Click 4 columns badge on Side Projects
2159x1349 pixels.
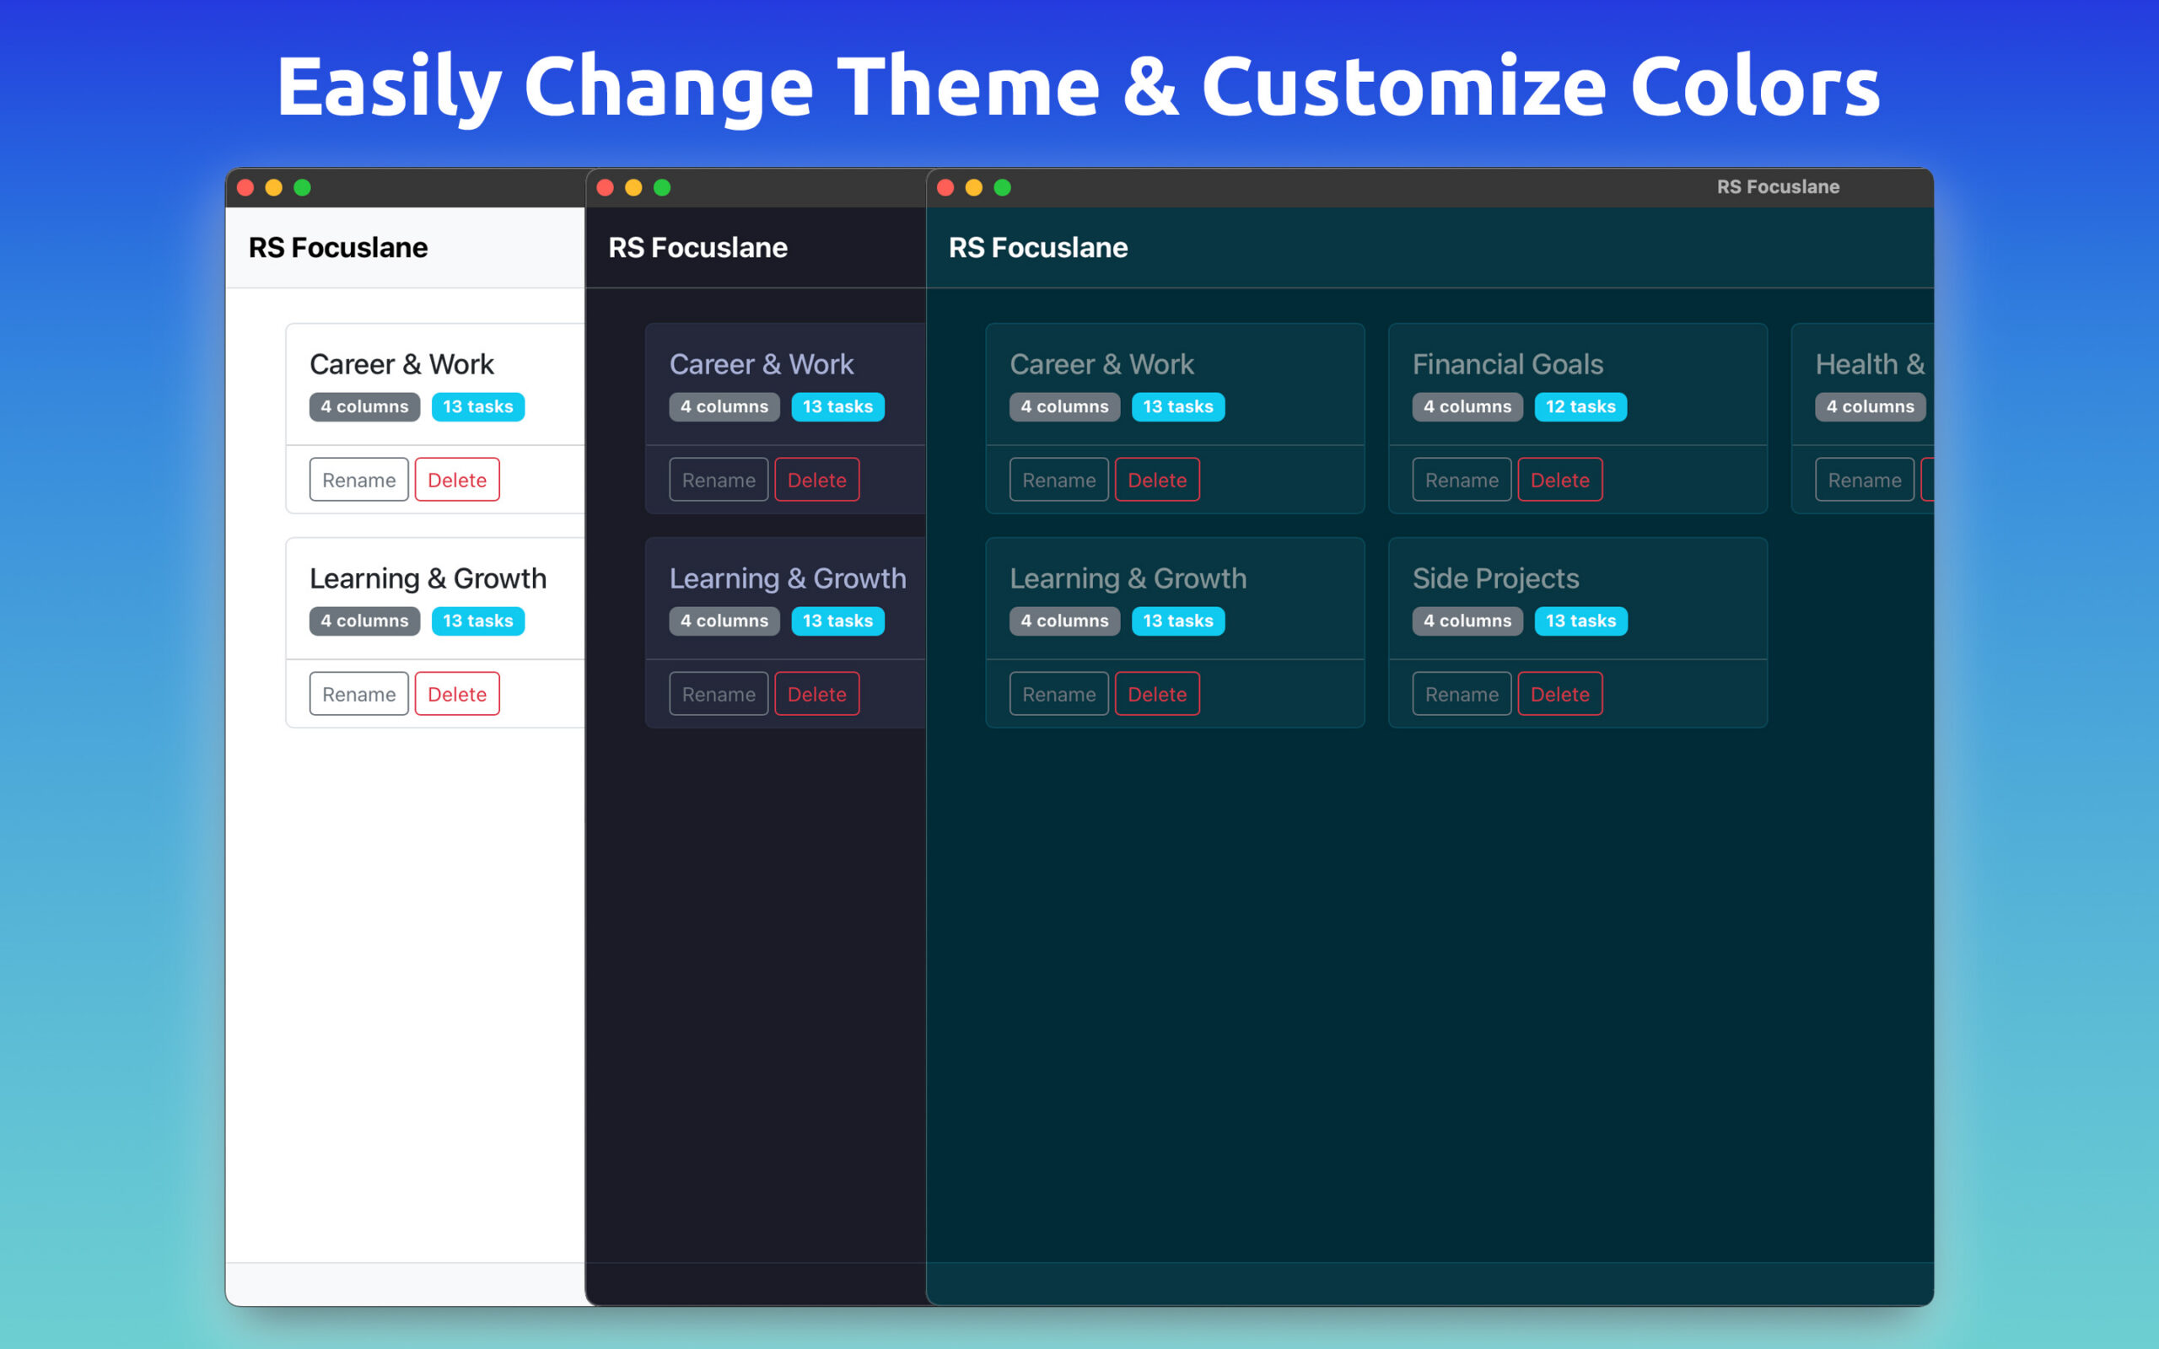click(1467, 621)
